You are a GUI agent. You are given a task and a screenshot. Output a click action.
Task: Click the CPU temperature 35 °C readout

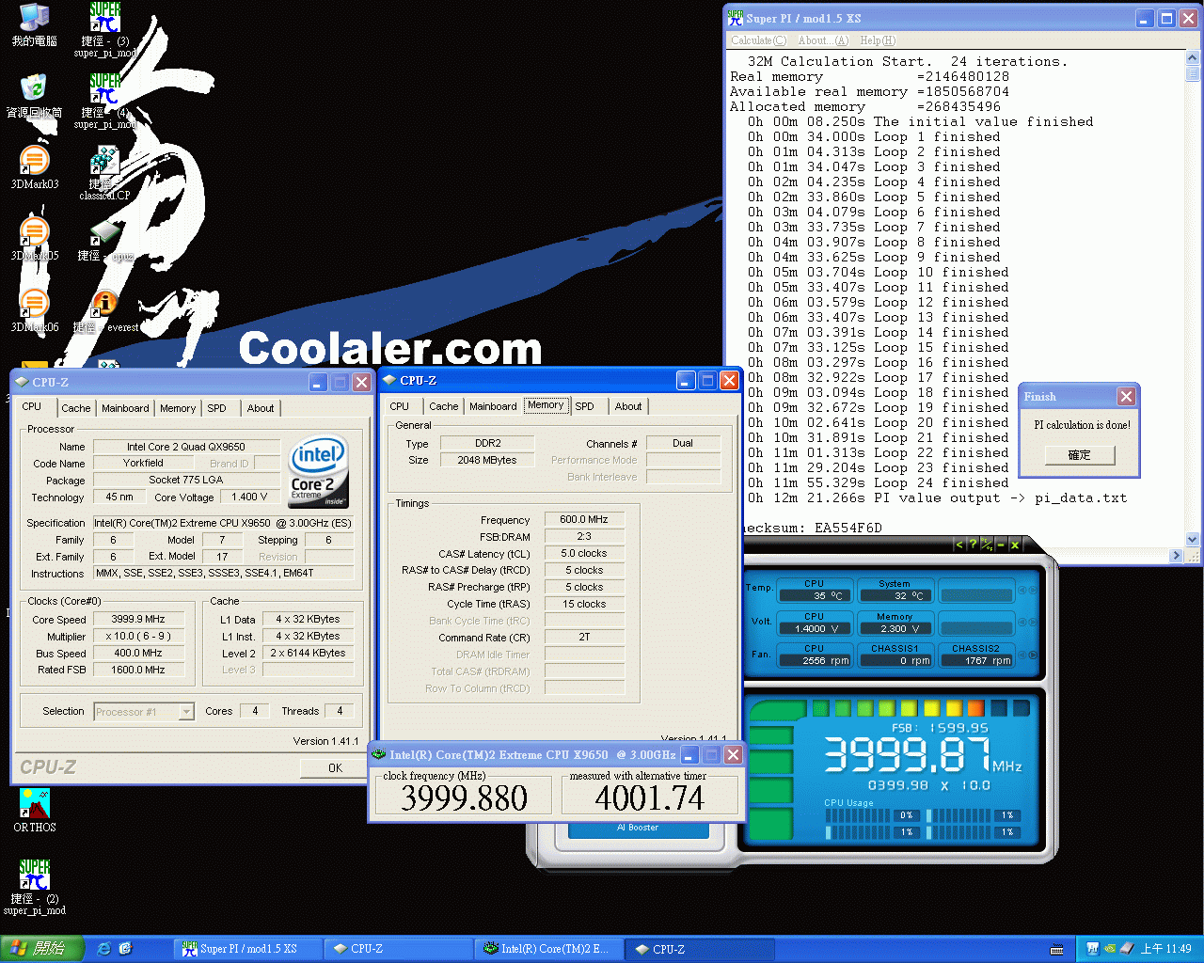point(815,596)
